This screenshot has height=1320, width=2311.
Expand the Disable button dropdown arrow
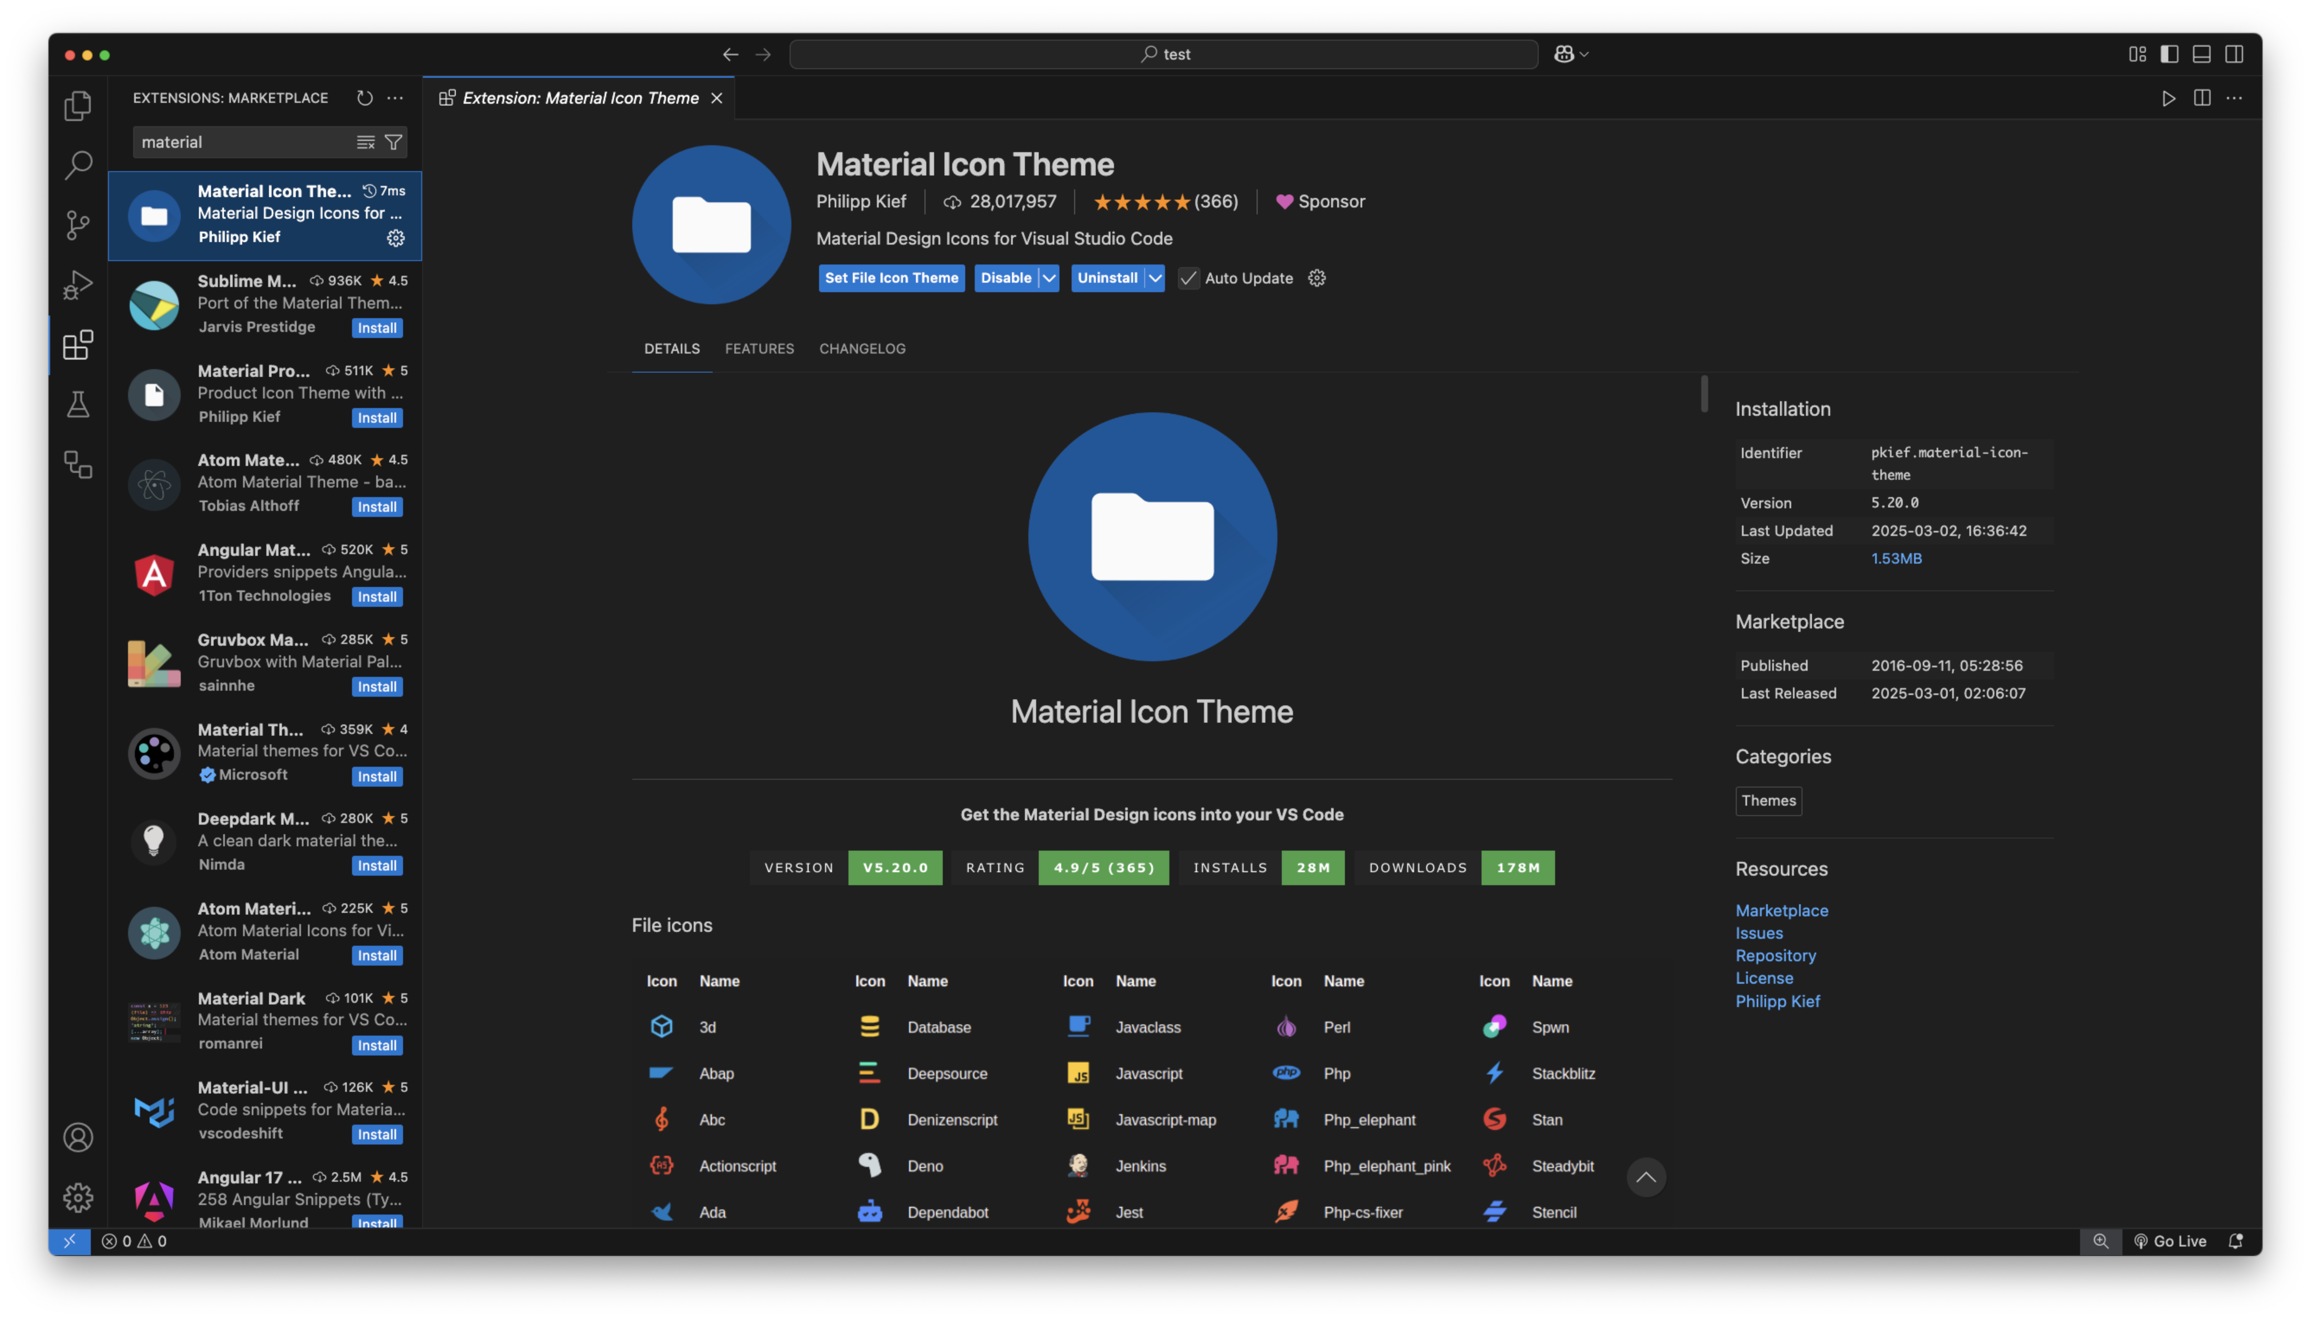1050,278
